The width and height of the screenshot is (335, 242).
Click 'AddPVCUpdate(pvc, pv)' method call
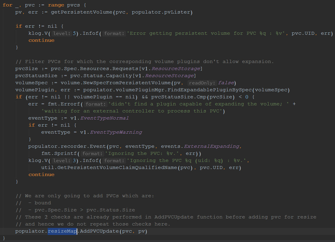(x=114, y=231)
